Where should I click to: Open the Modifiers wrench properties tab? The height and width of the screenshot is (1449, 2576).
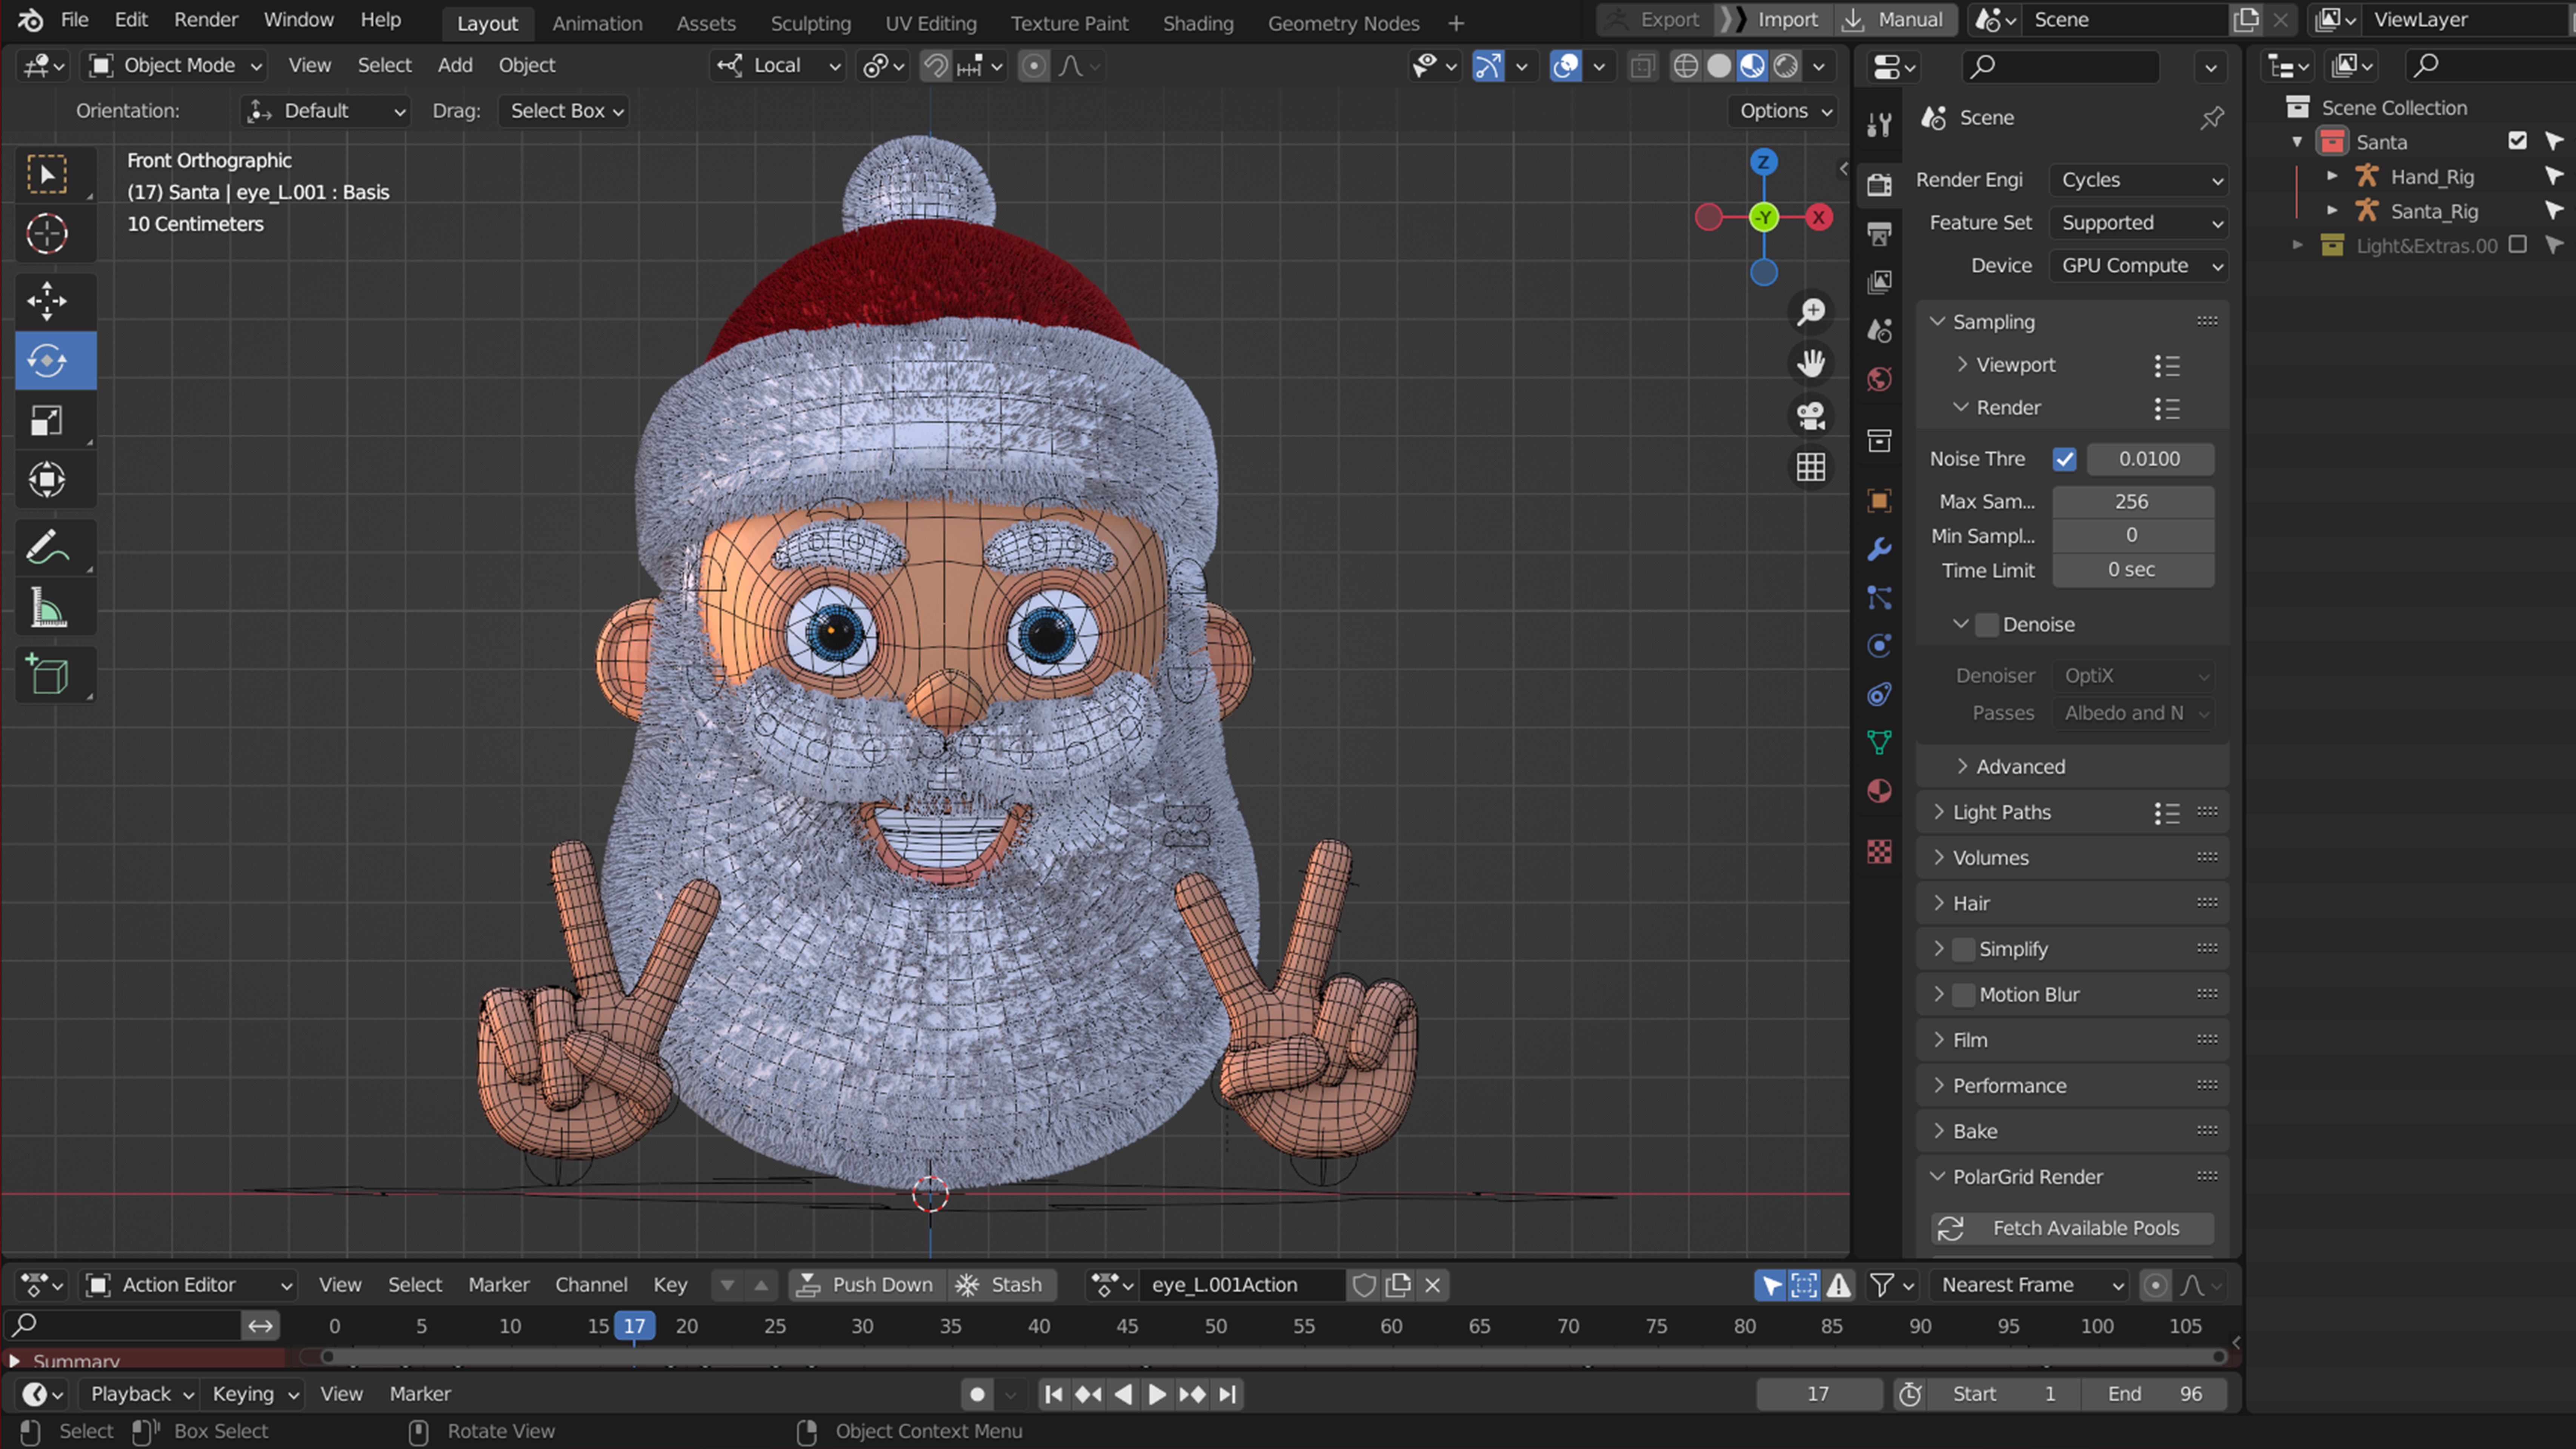pyautogui.click(x=1879, y=549)
